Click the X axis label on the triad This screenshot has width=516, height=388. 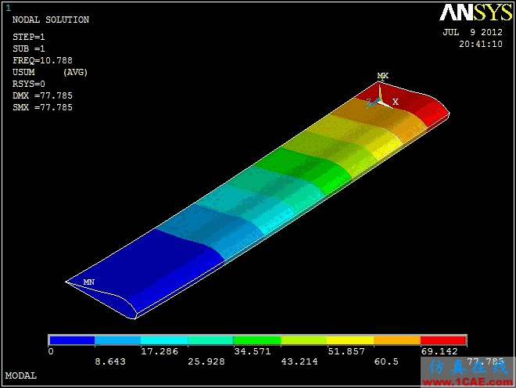click(396, 102)
